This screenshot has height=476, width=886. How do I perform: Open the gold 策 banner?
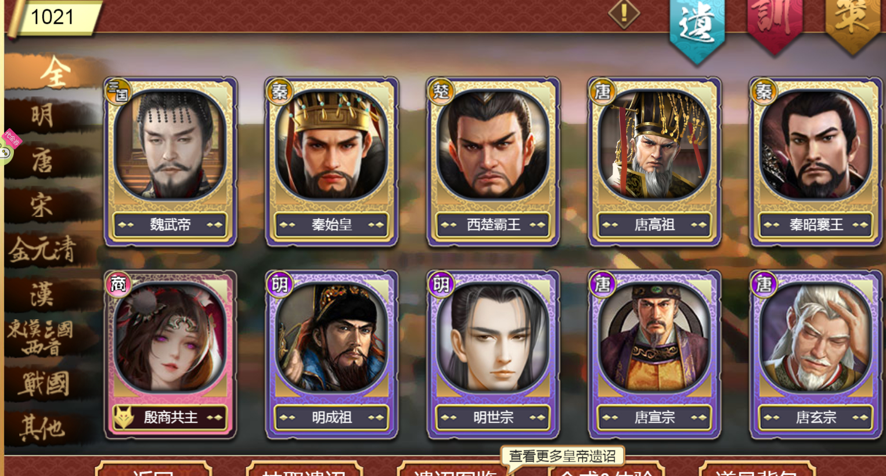(852, 23)
